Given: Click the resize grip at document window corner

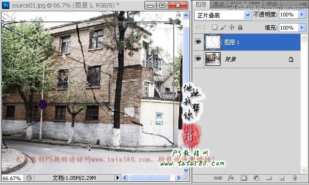Looking at the screenshot, I should point(186,178).
